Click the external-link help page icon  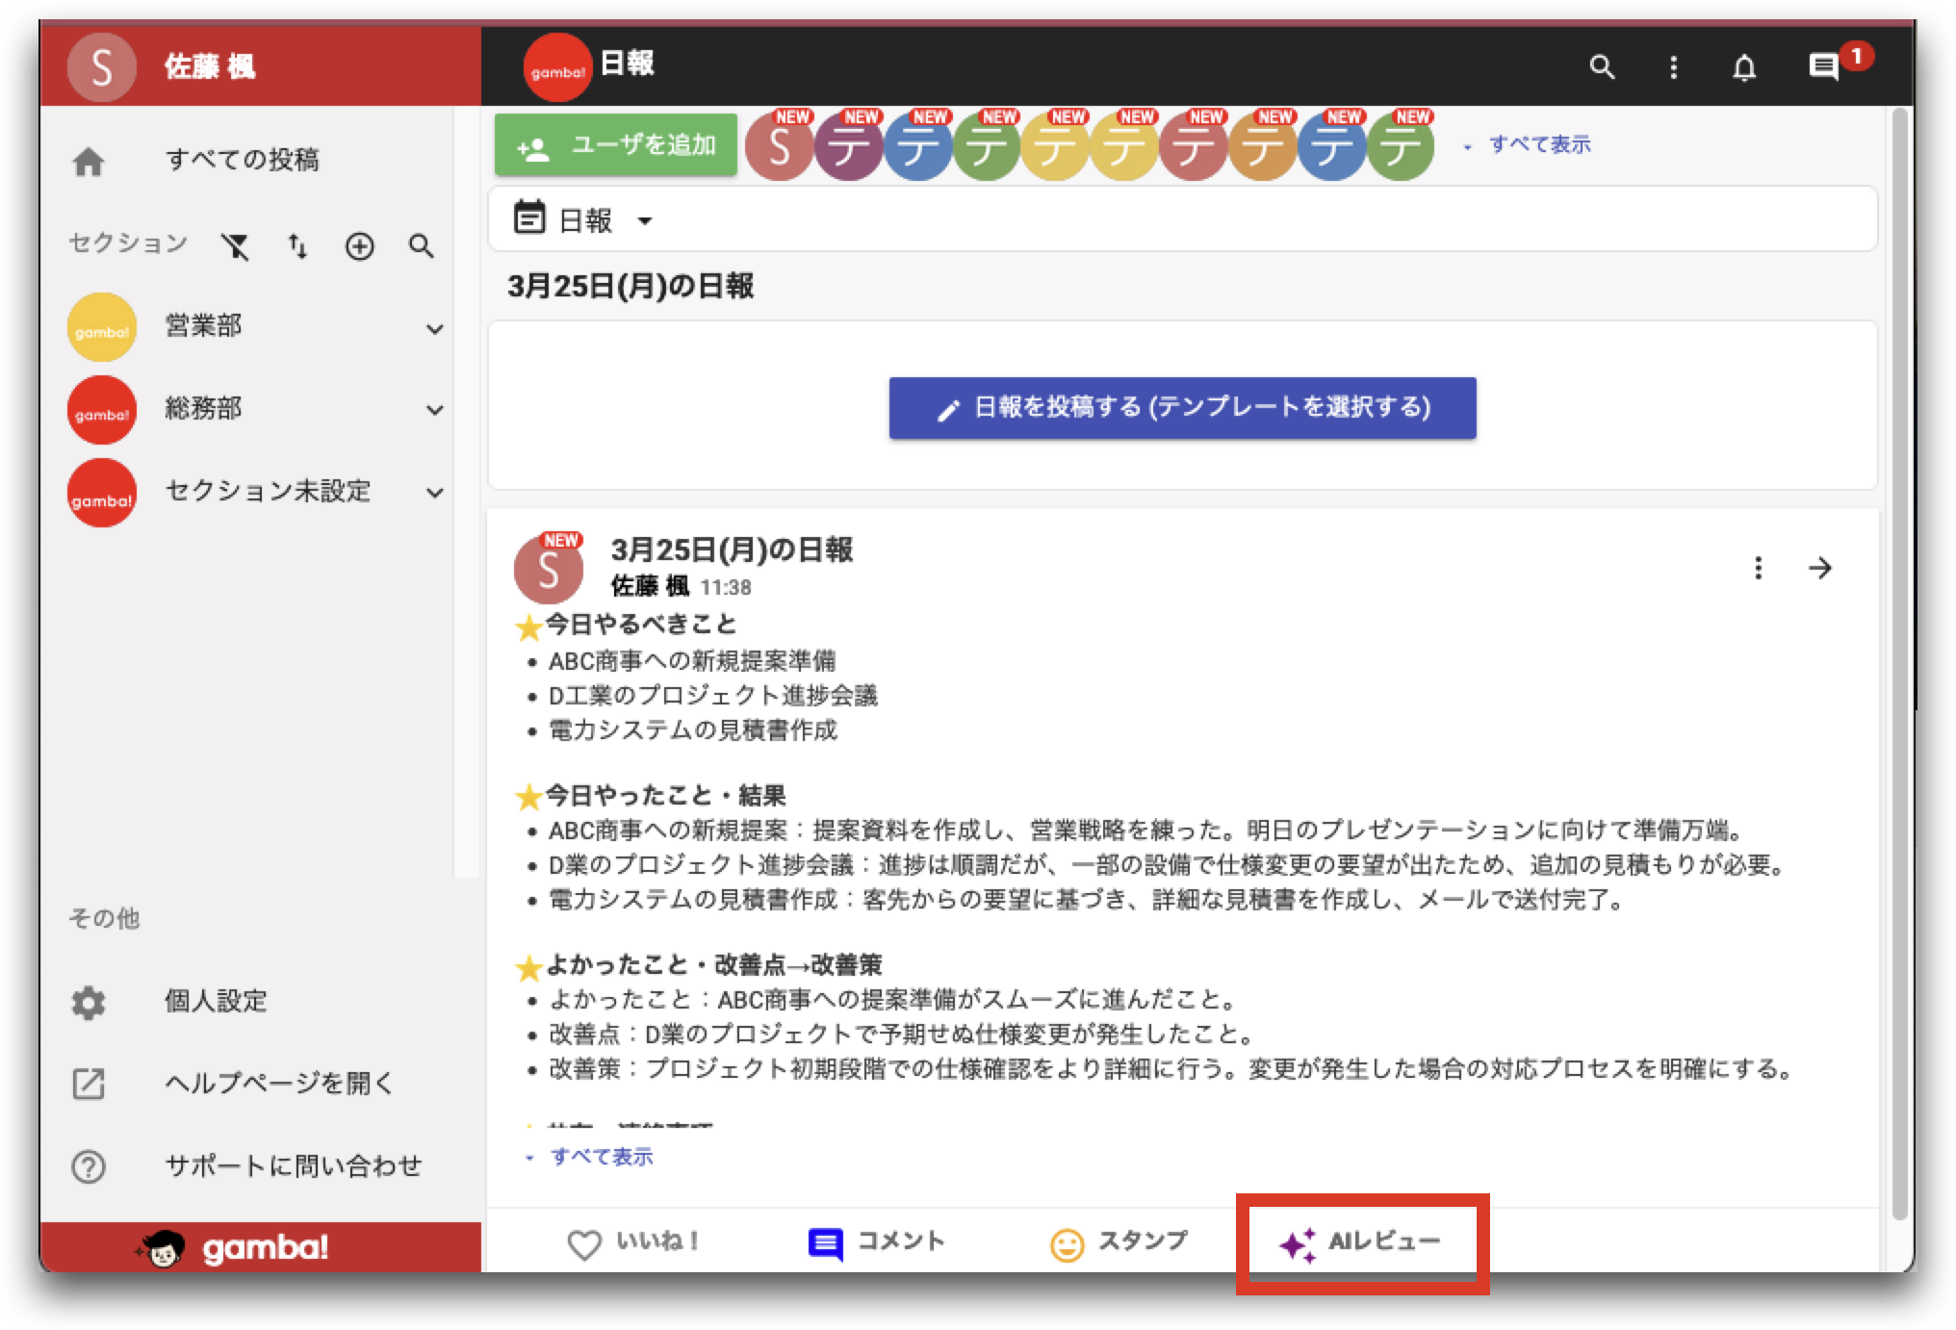pos(89,1085)
